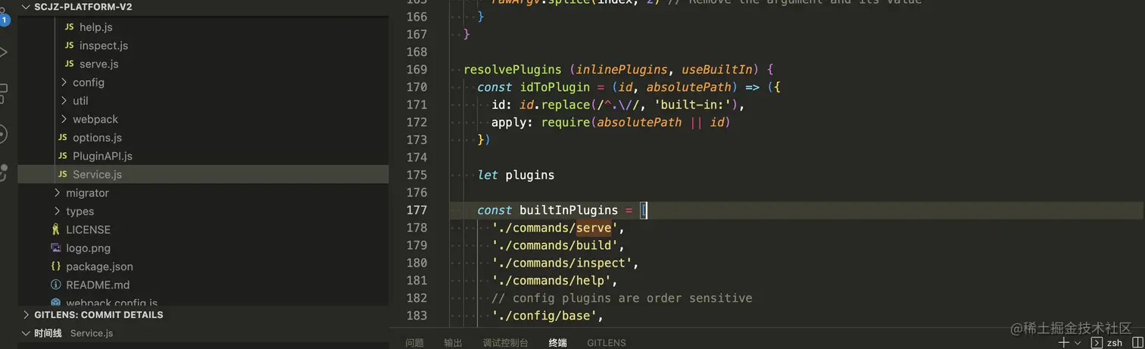The image size is (1145, 349).
Task: Click line number 177 in gutter
Action: pyautogui.click(x=417, y=210)
